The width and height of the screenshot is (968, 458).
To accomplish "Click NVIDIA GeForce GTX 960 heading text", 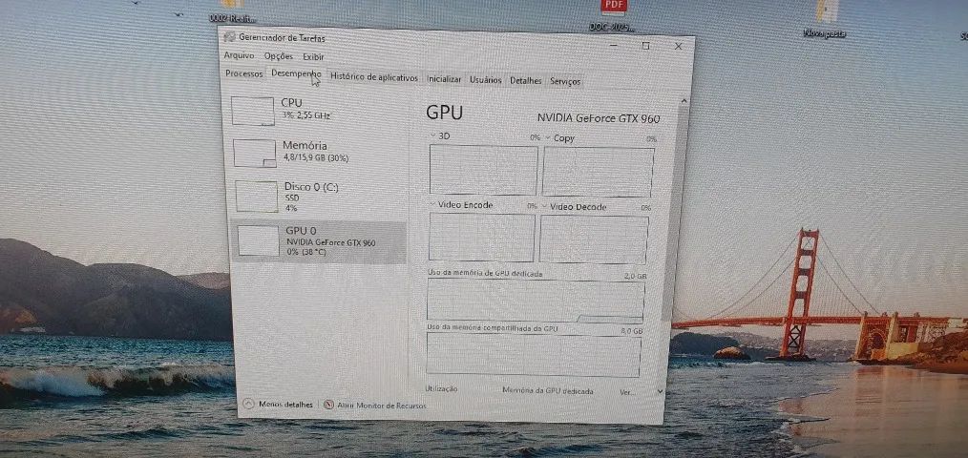I will (598, 118).
